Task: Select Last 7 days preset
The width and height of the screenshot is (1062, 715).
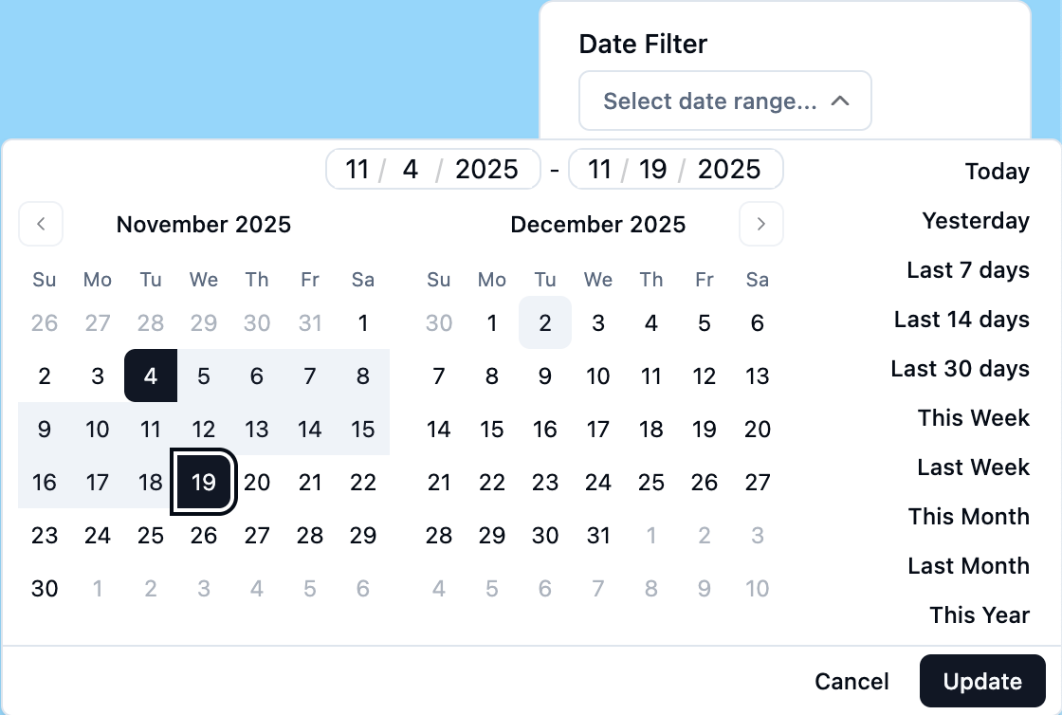Action: click(968, 270)
